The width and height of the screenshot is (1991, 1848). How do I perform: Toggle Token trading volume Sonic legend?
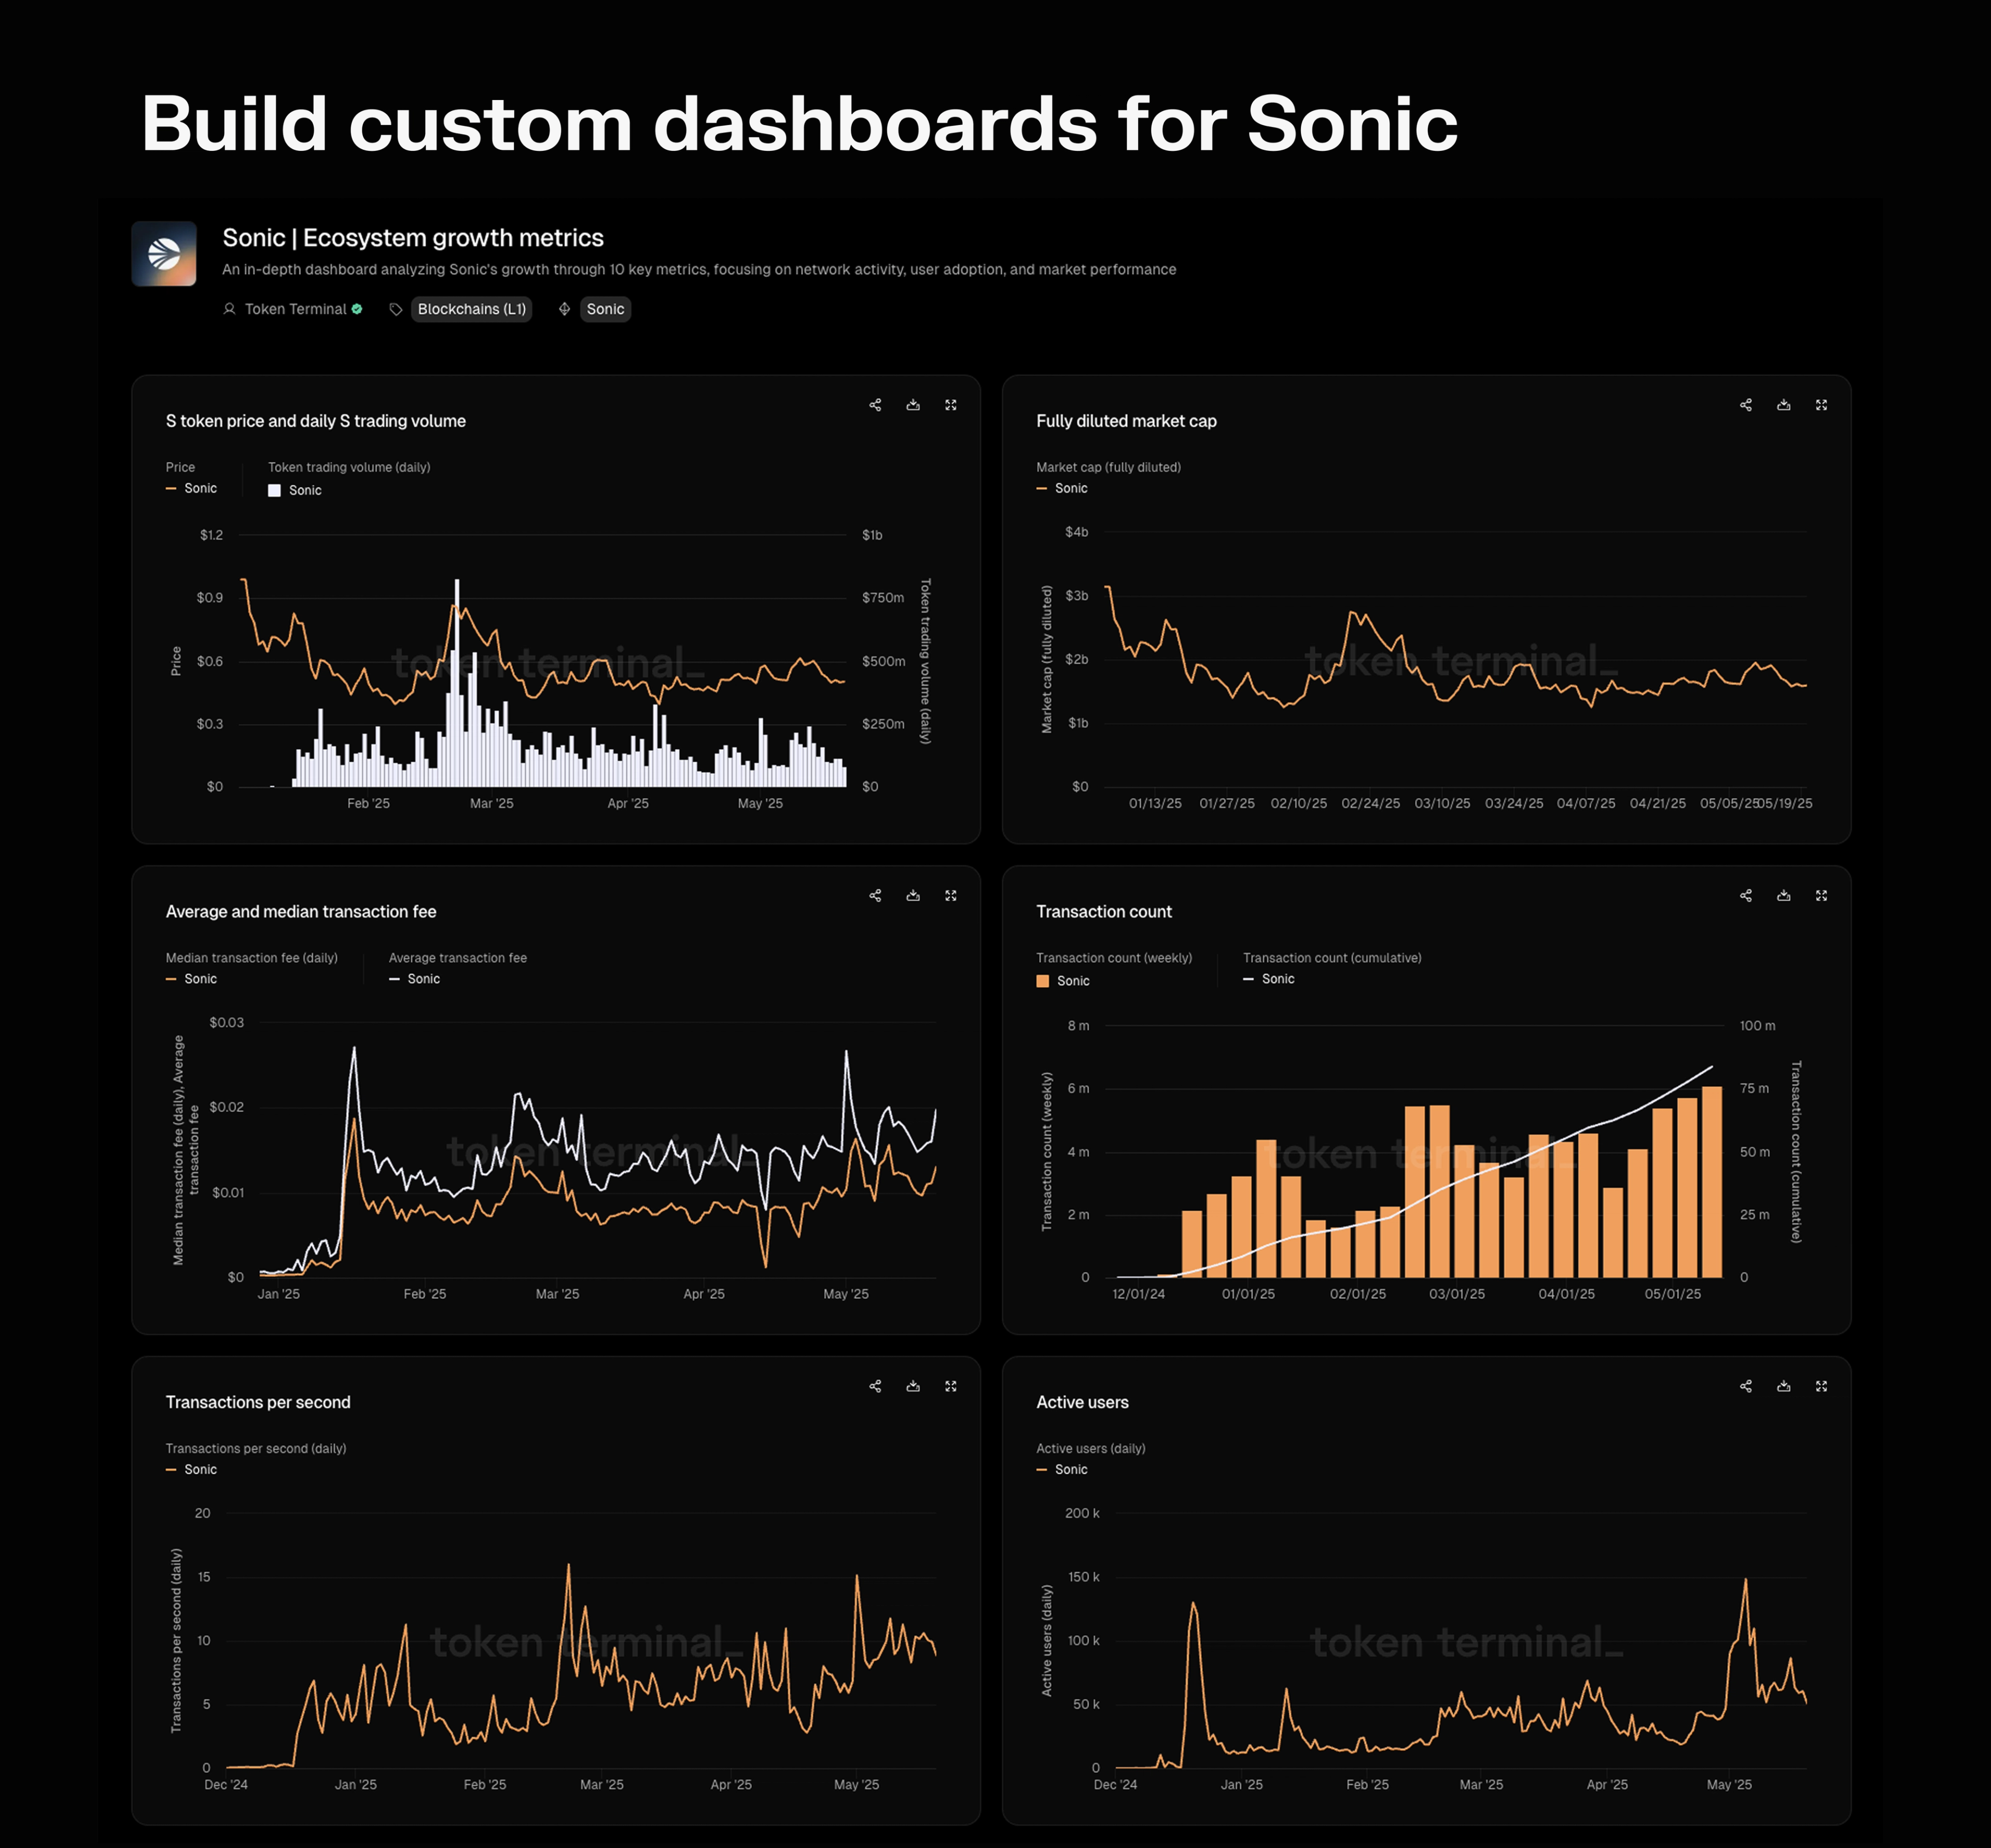[x=304, y=491]
